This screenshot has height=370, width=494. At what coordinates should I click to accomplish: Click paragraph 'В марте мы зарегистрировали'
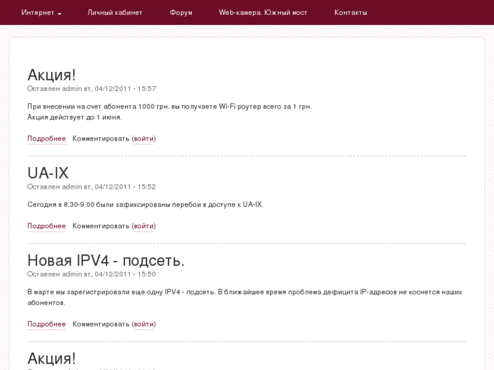(245, 297)
